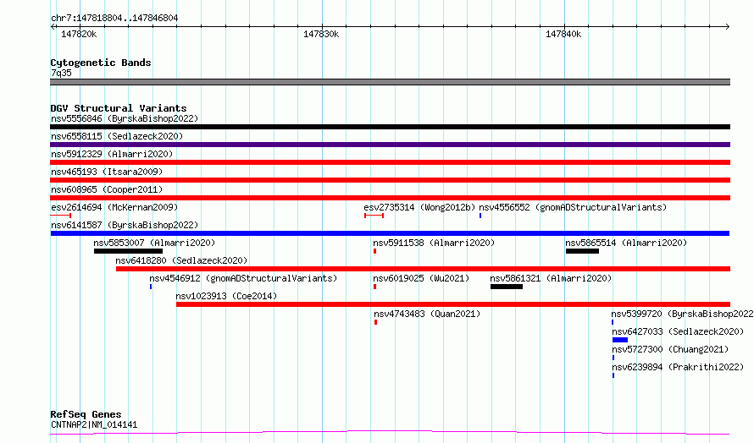
Task: Select the esv2614694 McKernan2009 variant marker
Action: pyautogui.click(x=61, y=216)
